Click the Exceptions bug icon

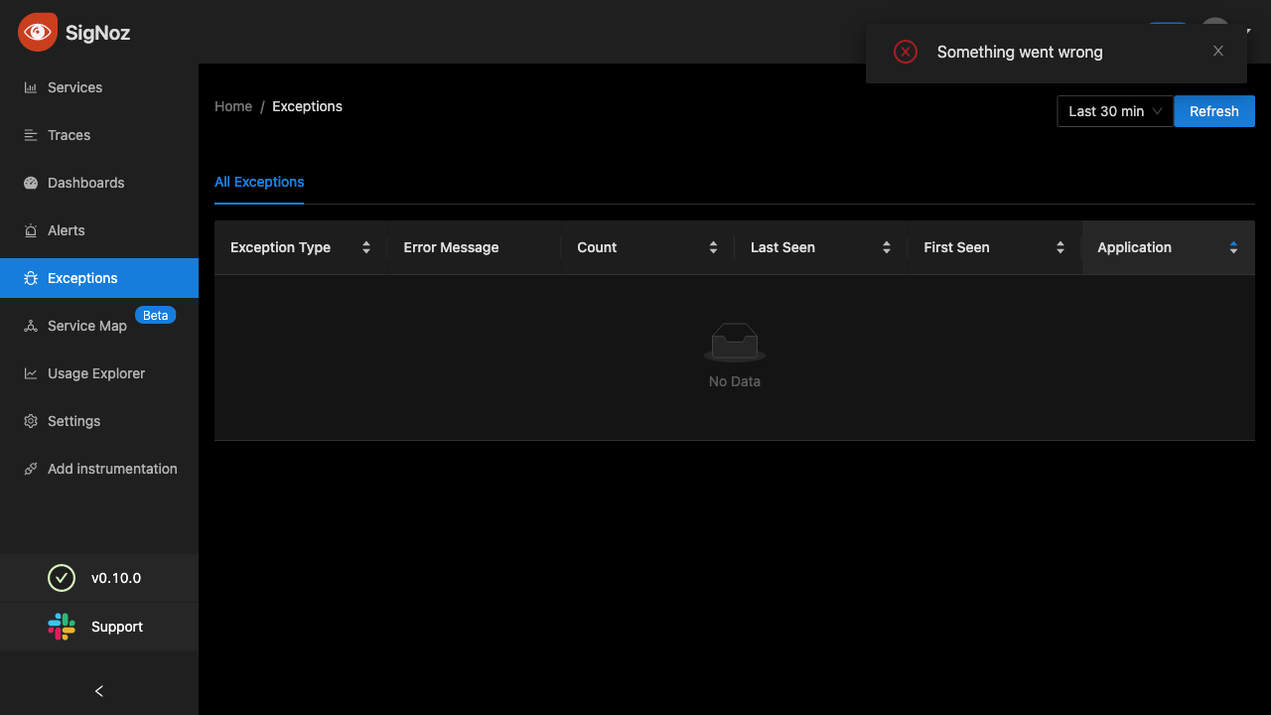point(31,278)
